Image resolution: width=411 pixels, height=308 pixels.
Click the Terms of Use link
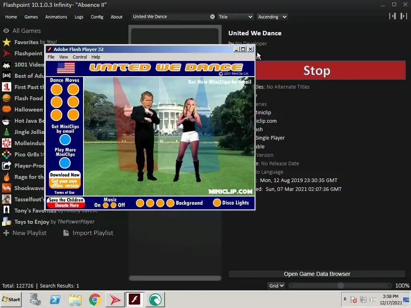[65, 192]
